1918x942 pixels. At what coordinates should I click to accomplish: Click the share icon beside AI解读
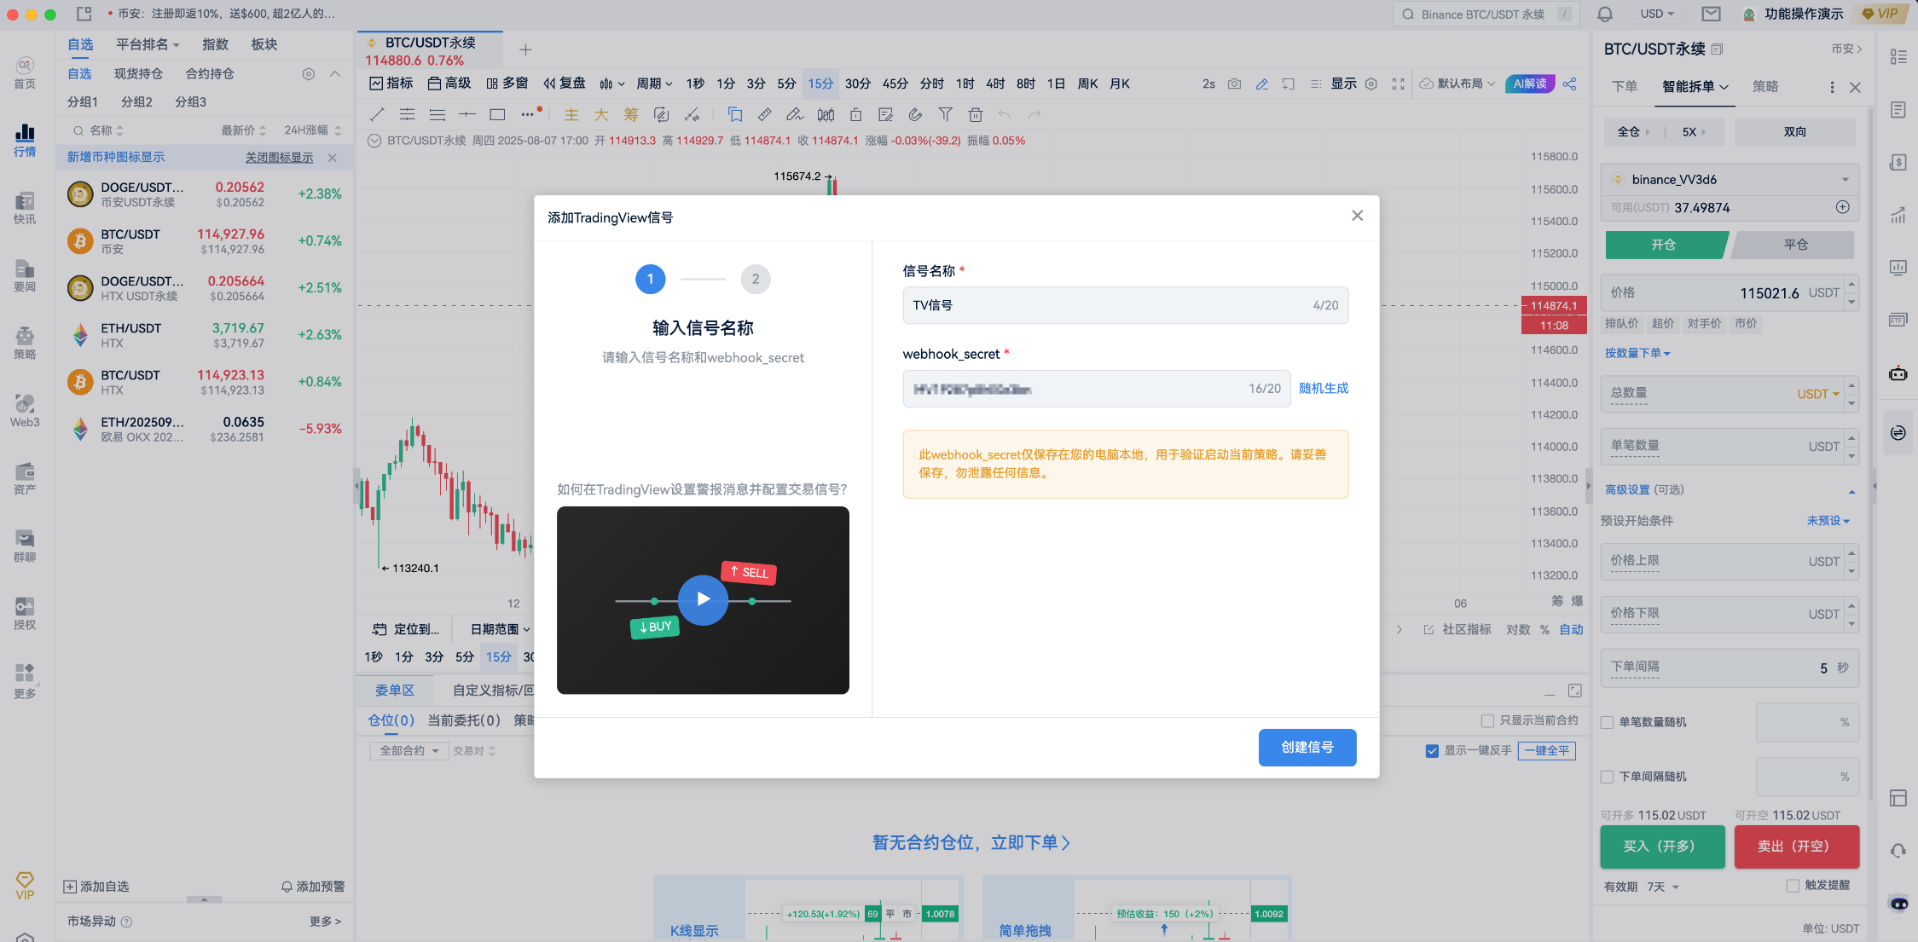tap(1569, 84)
